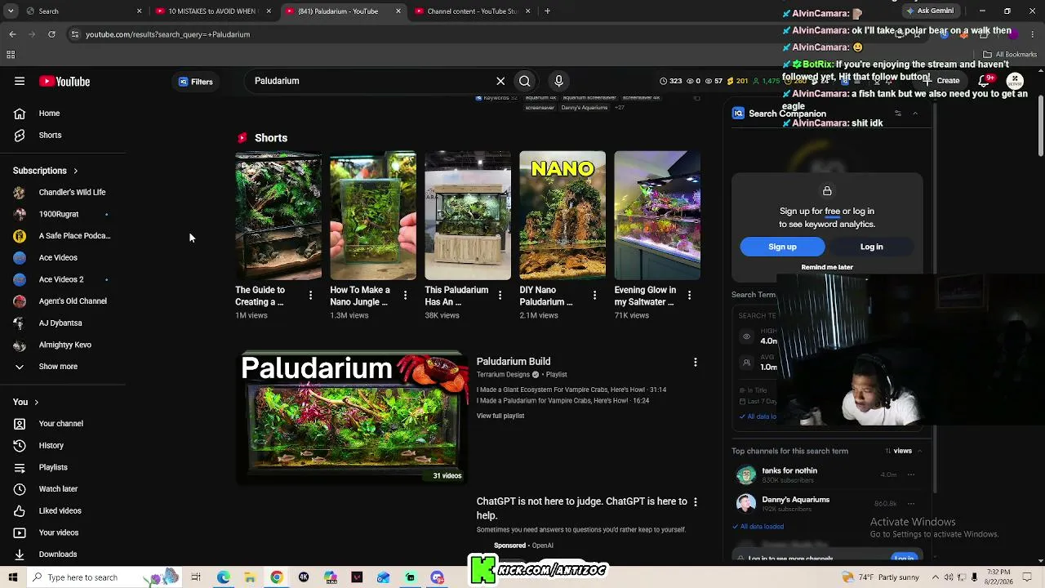1045x588 pixels.
Task: Click Log in for keyword analytics
Action: click(x=871, y=247)
